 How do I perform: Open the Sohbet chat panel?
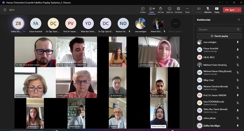(x=143, y=10)
